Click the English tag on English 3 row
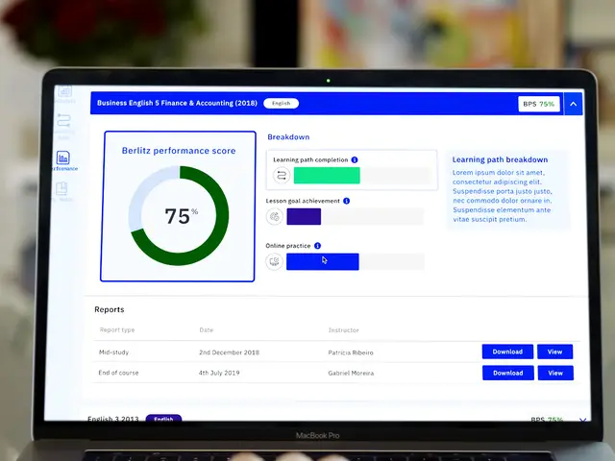 [x=163, y=419]
